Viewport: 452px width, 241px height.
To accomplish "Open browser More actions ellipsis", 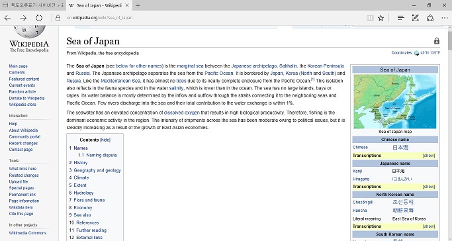I will (445, 18).
